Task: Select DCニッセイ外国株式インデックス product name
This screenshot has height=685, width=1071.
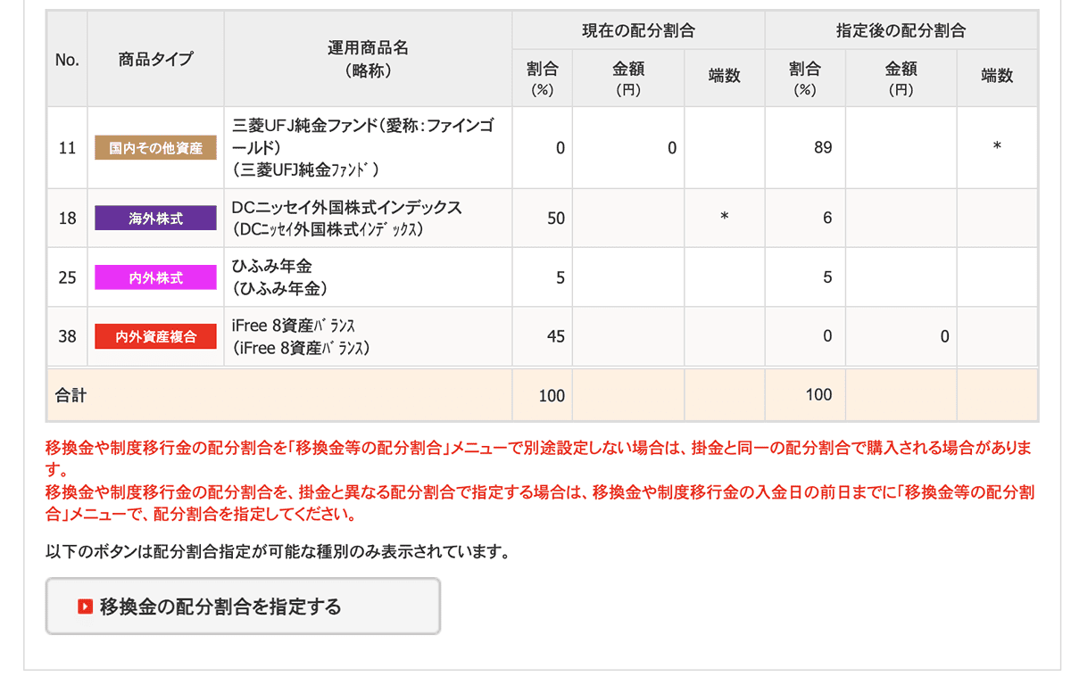Action: point(346,208)
